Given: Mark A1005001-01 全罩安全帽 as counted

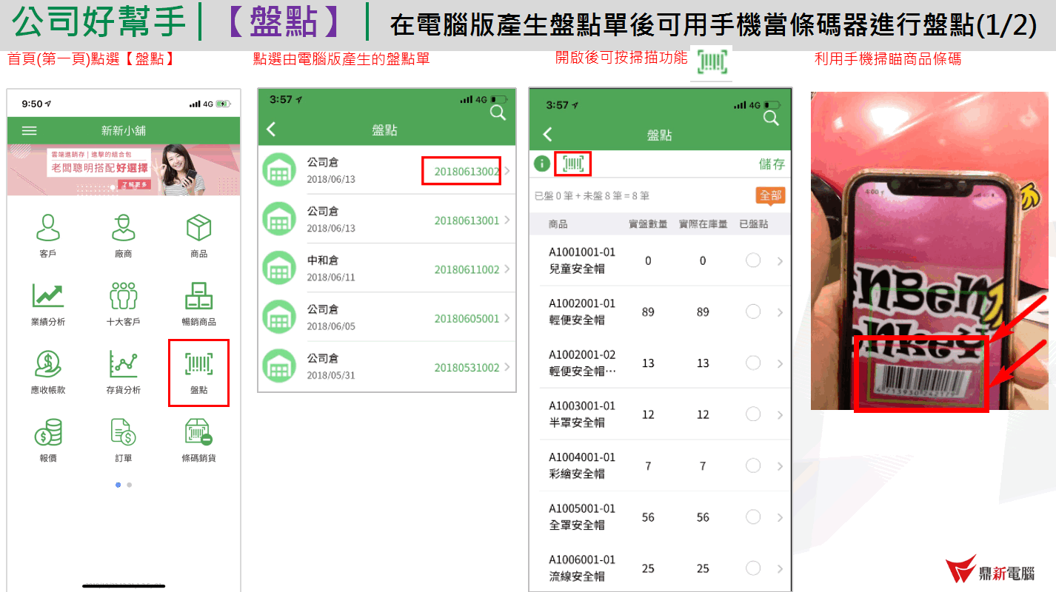Looking at the screenshot, I should (753, 517).
